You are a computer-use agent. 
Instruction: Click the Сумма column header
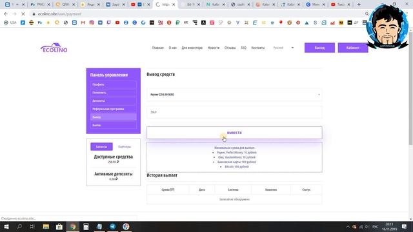pyautogui.click(x=168, y=189)
